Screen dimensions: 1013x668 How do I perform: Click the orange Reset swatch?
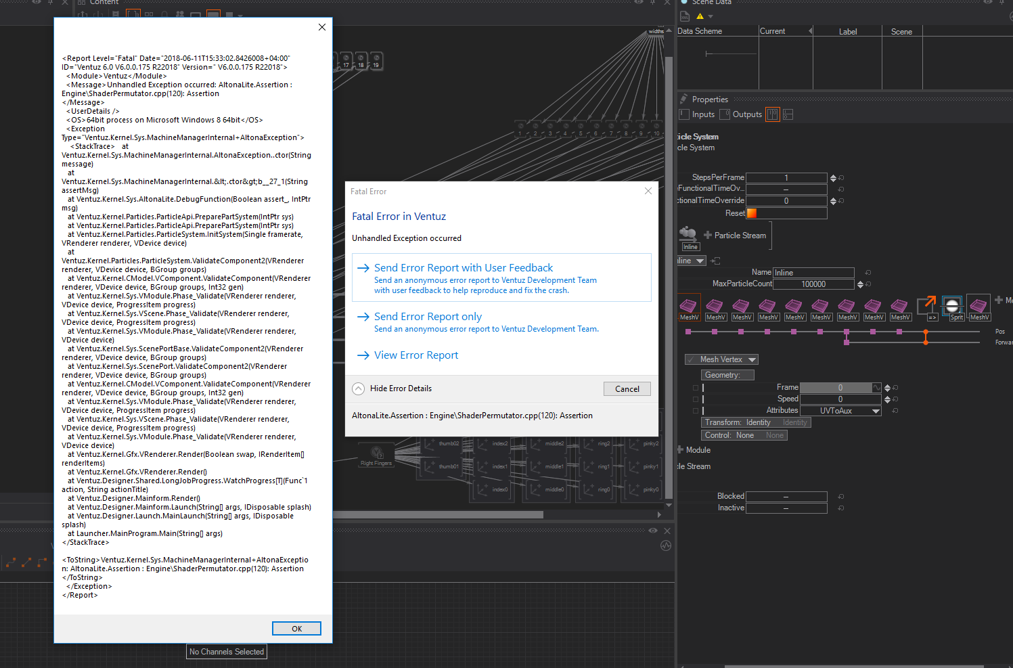tap(751, 213)
